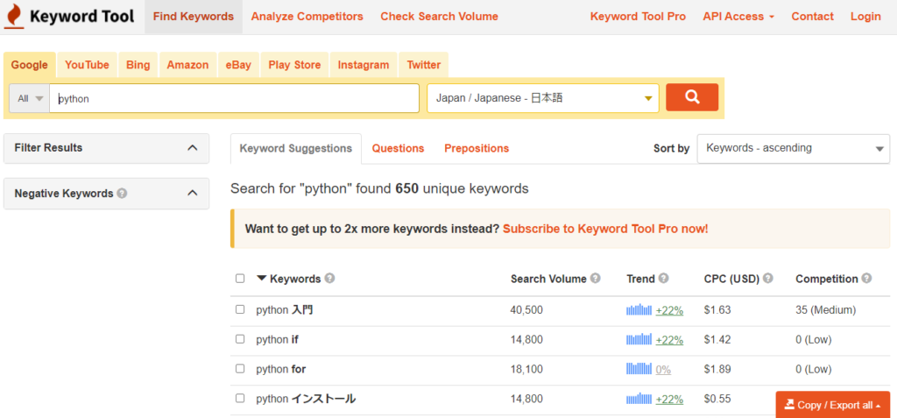Click the Keywords sort arrow triangle

click(x=261, y=279)
